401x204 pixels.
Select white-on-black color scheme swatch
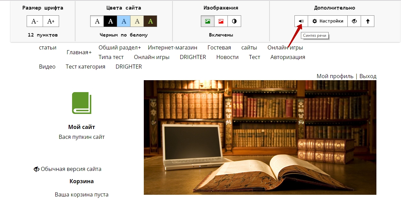pyautogui.click(x=110, y=21)
